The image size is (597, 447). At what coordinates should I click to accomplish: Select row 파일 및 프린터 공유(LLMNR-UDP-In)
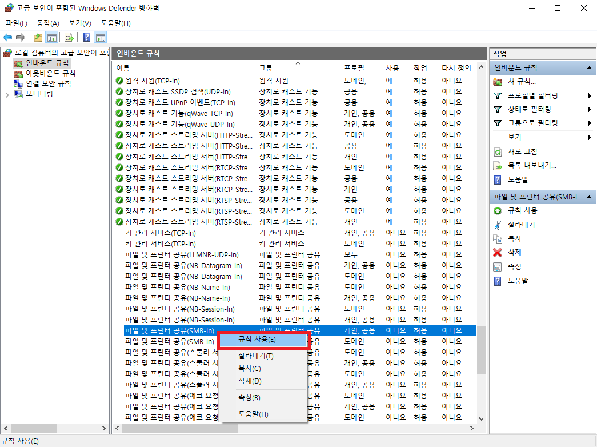tap(295, 254)
